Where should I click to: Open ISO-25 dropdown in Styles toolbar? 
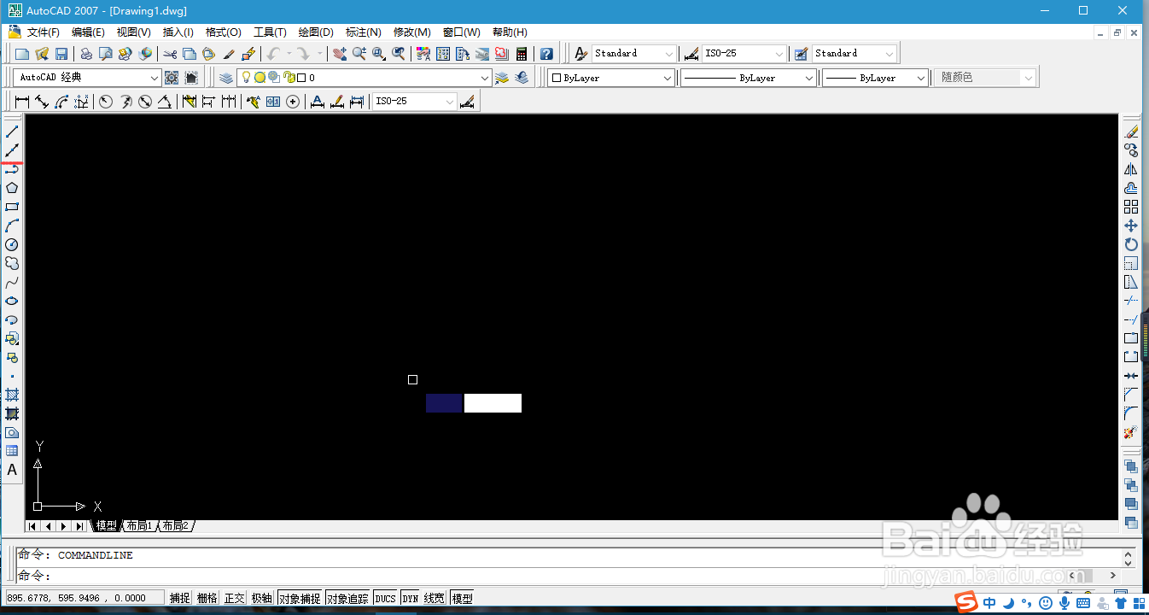(x=778, y=54)
